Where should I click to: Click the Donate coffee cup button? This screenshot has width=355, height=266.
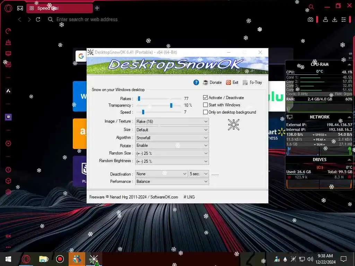213,82
